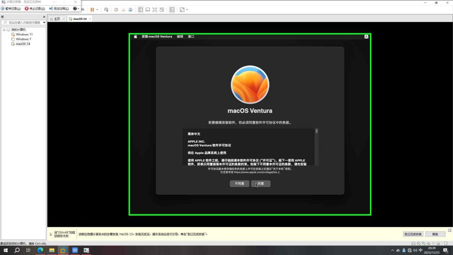The width and height of the screenshot is (453, 255).
Task: Open the 窗口 menu in the macOS installer
Action: coord(191,36)
